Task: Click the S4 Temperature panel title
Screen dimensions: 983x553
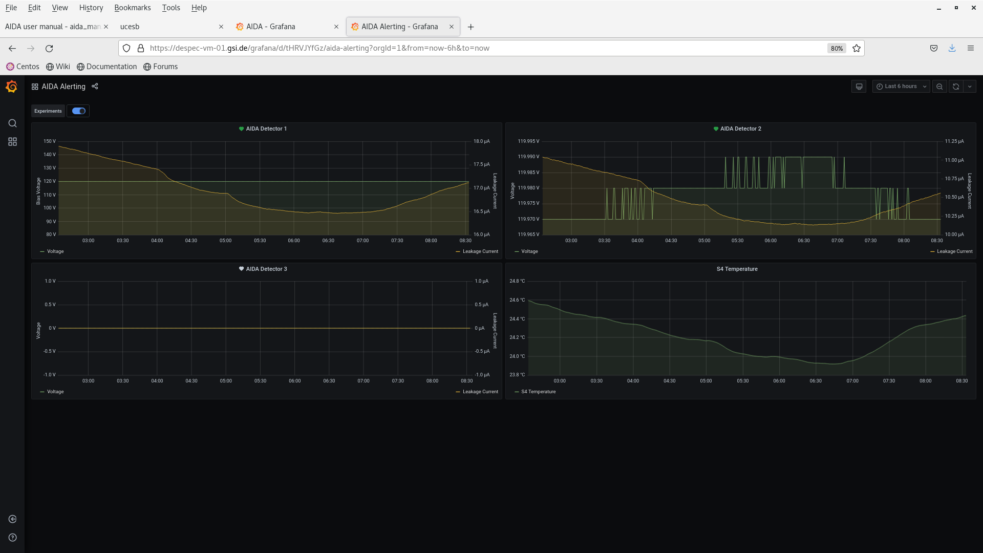Action: (737, 269)
